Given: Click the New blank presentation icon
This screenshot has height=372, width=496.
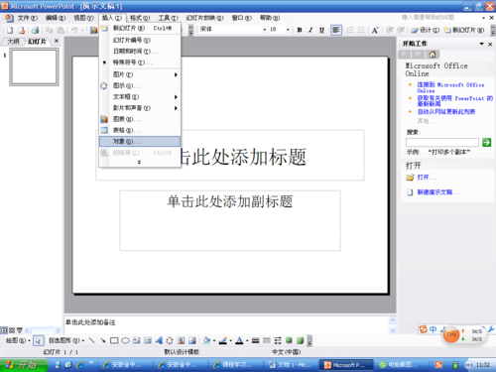Looking at the screenshot, I should tap(10, 30).
